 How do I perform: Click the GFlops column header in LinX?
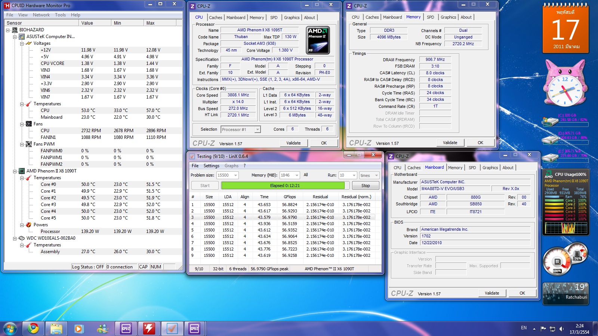290,197
